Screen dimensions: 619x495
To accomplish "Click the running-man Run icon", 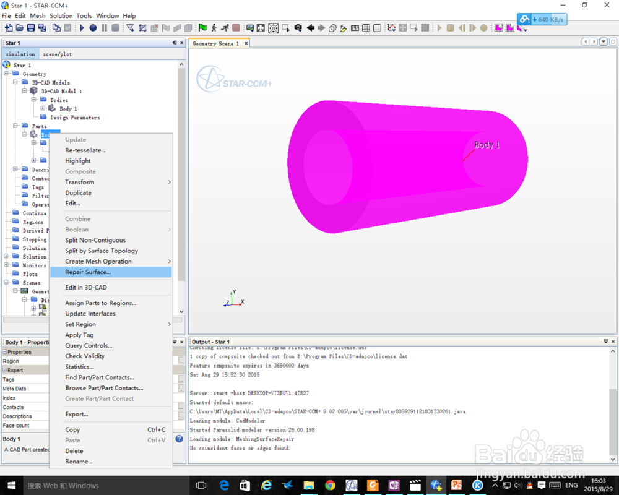I will coord(225,28).
